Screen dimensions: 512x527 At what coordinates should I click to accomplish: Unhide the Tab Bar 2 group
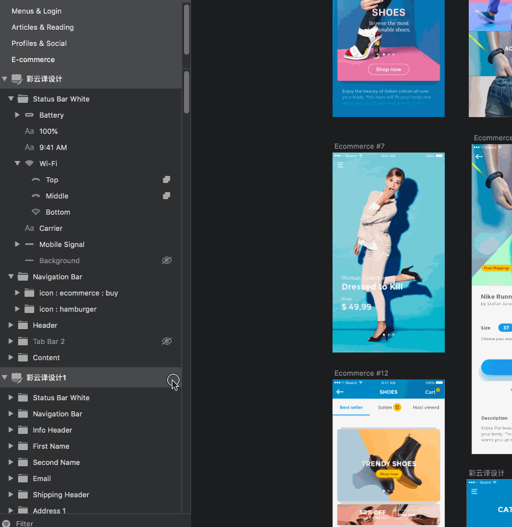tap(167, 341)
